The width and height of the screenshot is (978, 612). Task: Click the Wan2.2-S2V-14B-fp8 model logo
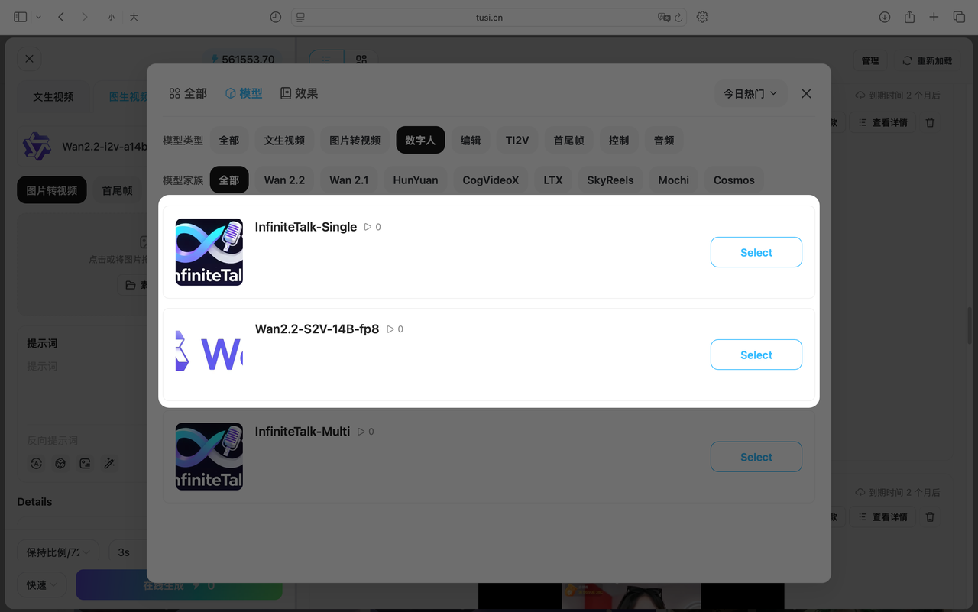[x=209, y=355]
